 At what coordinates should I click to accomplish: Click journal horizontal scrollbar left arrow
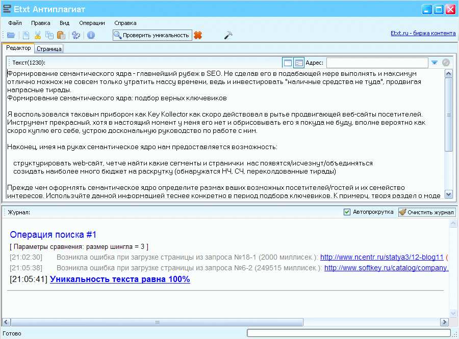7,322
